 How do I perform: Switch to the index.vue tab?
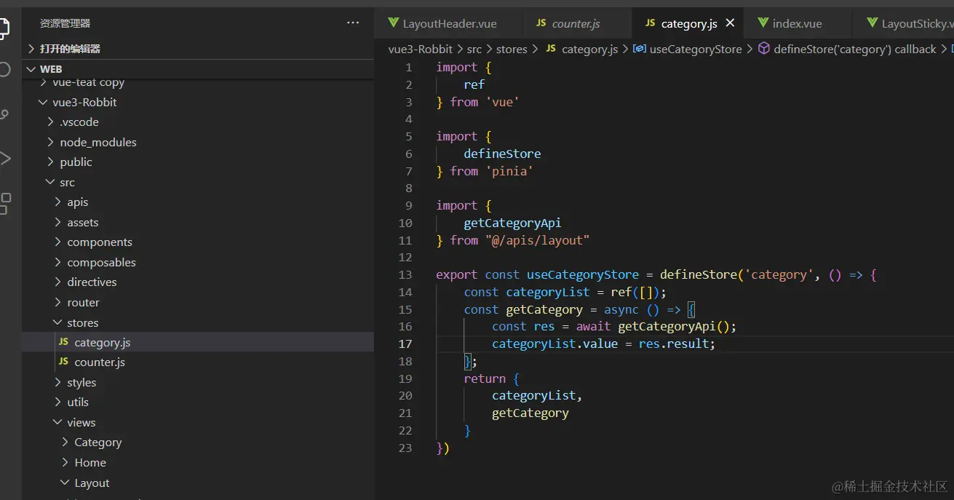pos(797,24)
